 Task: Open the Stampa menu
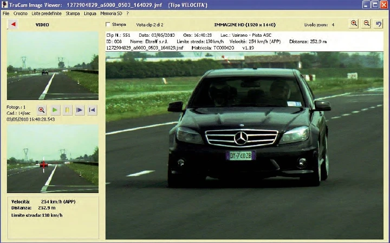click(x=73, y=13)
